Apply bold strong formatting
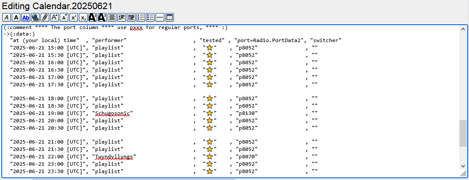469x180 pixels. point(16,17)
